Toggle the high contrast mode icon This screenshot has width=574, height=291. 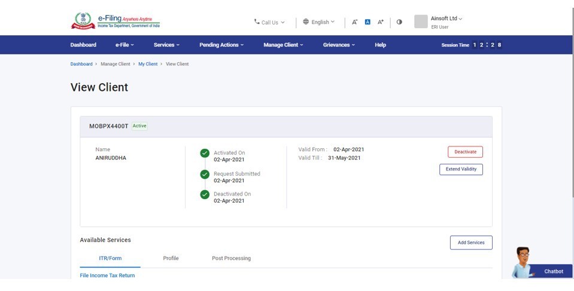[x=399, y=22]
